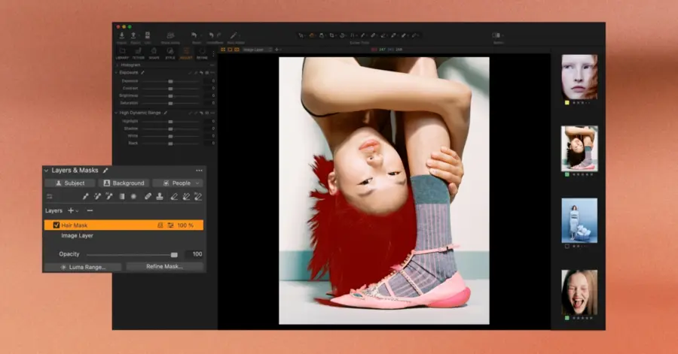Select the AI Eraser tool
678x354 pixels.
198,197
